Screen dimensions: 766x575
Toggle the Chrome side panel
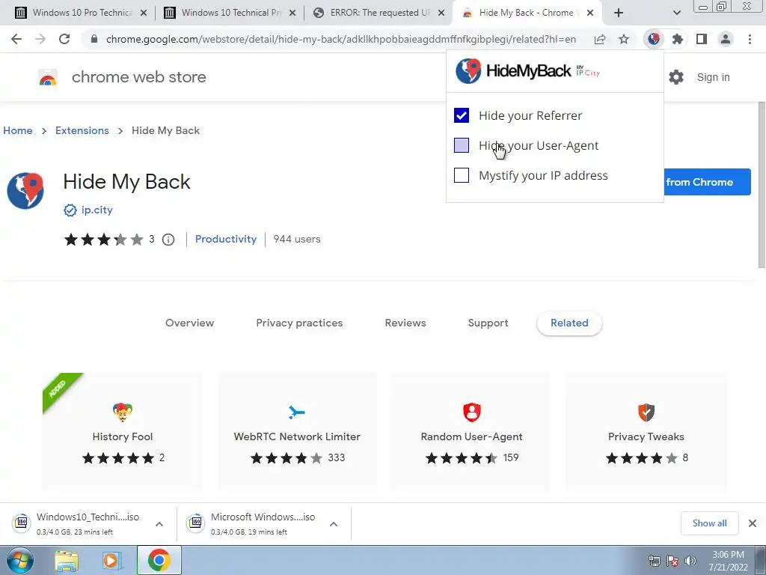(x=702, y=39)
